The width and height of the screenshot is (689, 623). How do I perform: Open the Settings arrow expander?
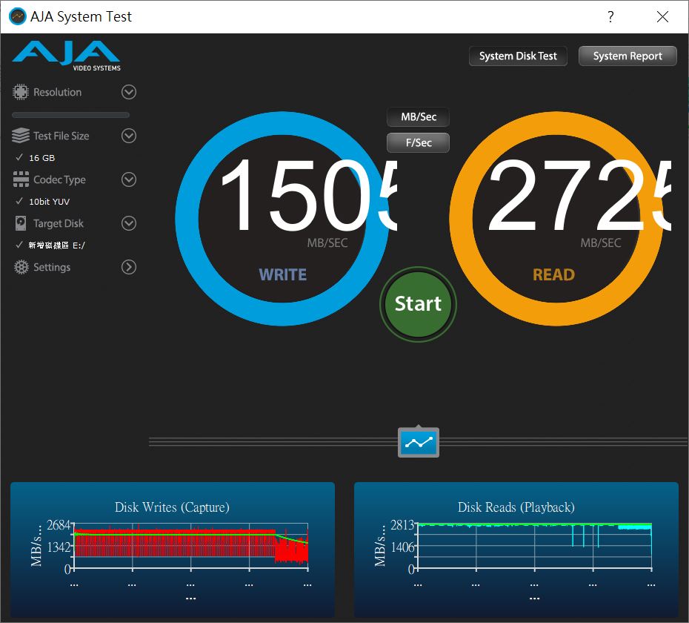coord(129,267)
